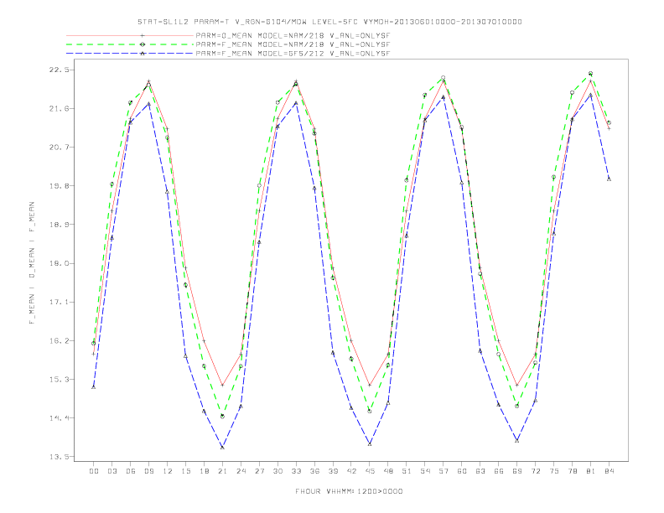Click x-axis tick label 69
The image size is (664, 513).
pyautogui.click(x=517, y=471)
